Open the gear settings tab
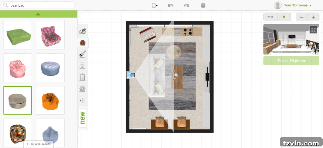The height and width of the screenshot is (148, 323). [82, 89]
